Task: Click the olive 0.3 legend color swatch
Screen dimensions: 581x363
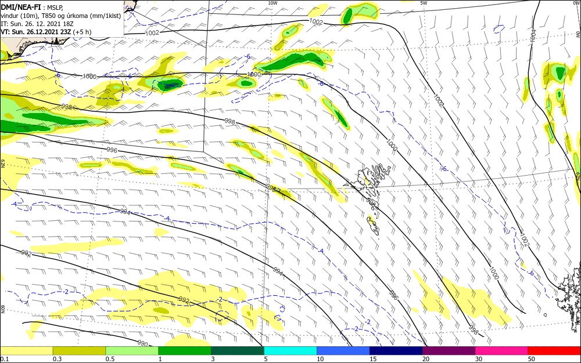Action: pyautogui.click(x=79, y=351)
